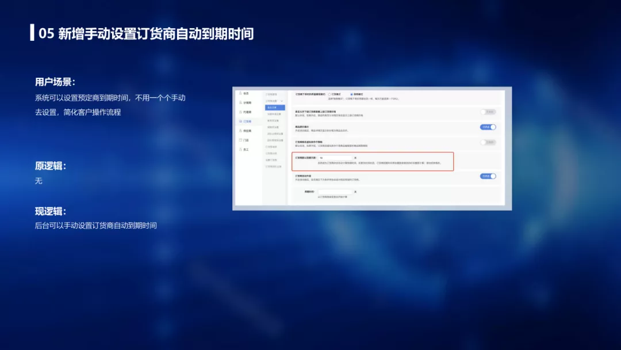The height and width of the screenshot is (350, 621).
Task: Enable the 虚拟库存不限购 toggle
Action: [x=488, y=142]
